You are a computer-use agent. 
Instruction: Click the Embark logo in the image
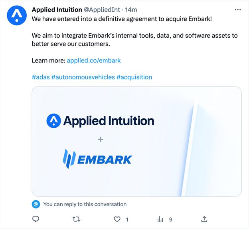[x=97, y=159]
